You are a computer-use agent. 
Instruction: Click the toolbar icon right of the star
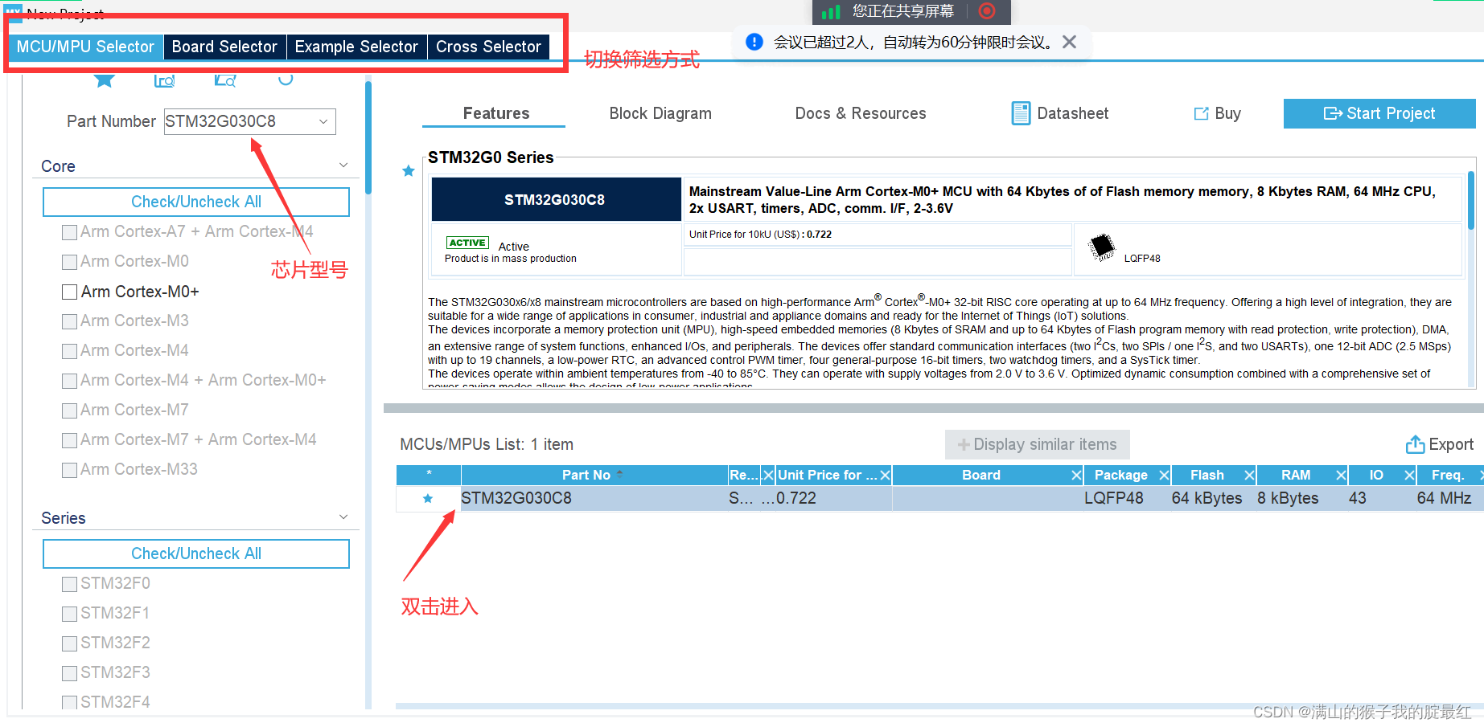click(x=164, y=80)
